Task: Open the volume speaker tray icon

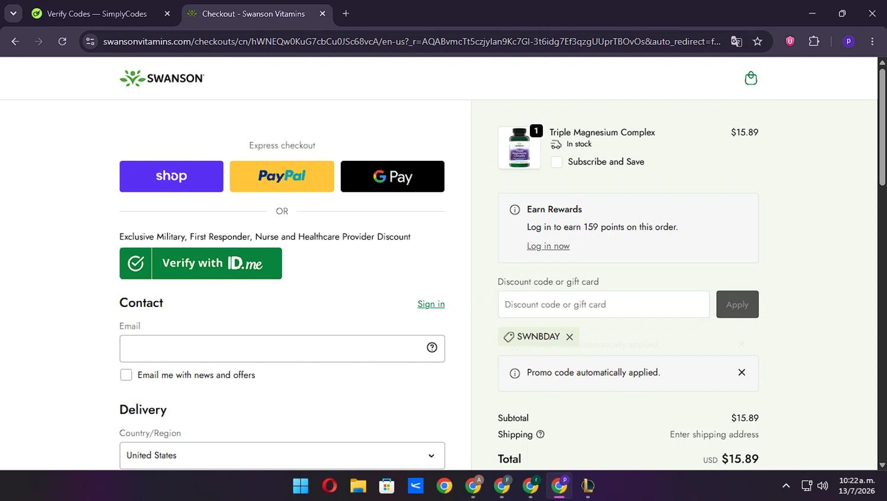Action: click(823, 486)
